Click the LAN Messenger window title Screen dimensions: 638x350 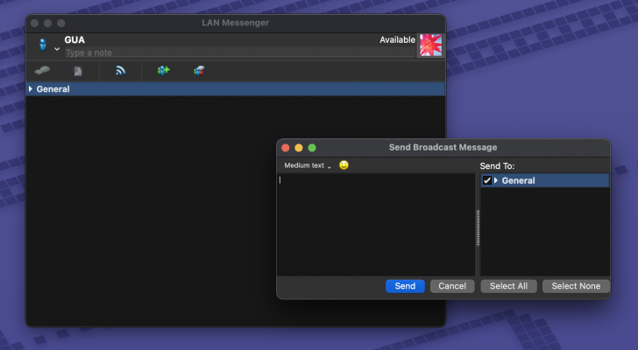[235, 23]
